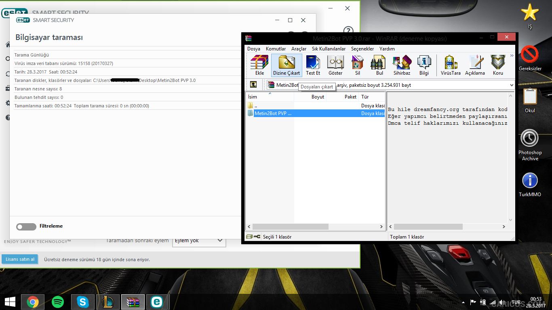Image resolution: width=552 pixels, height=310 pixels.
Task: Sort file list by Tür column
Action: click(x=372, y=97)
